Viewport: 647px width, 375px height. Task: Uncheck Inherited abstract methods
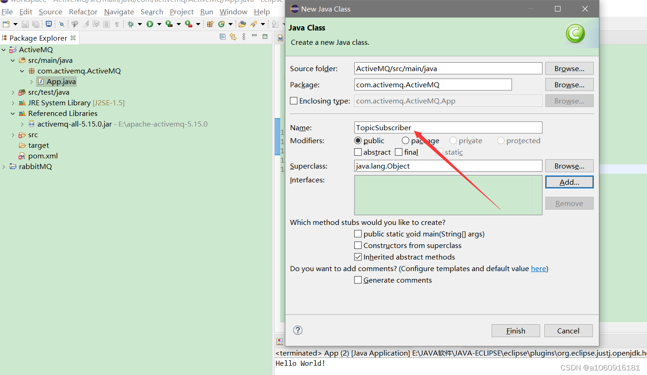358,257
